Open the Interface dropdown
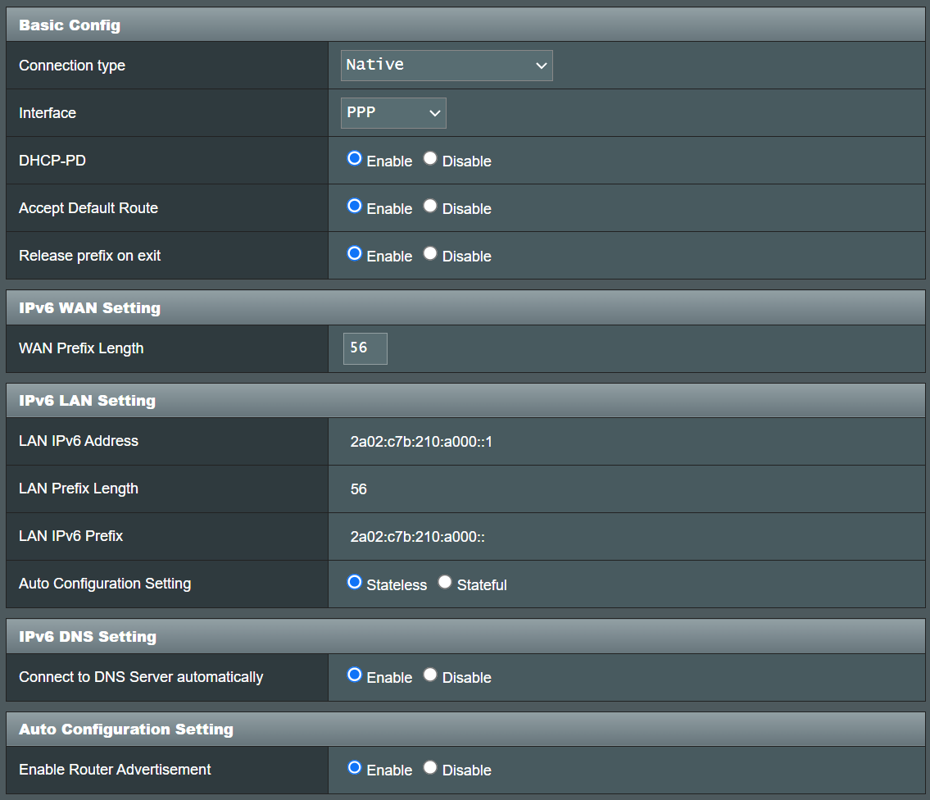This screenshot has width=930, height=800. [393, 112]
